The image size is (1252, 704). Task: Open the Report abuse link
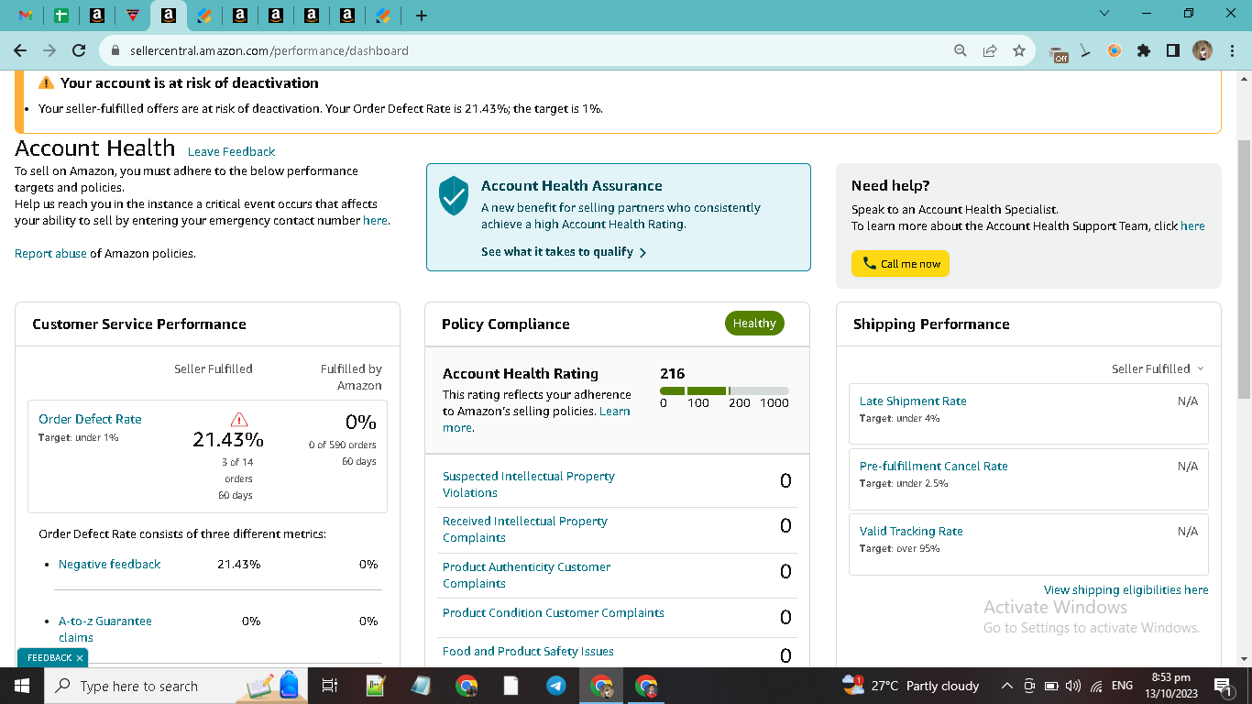click(x=50, y=253)
